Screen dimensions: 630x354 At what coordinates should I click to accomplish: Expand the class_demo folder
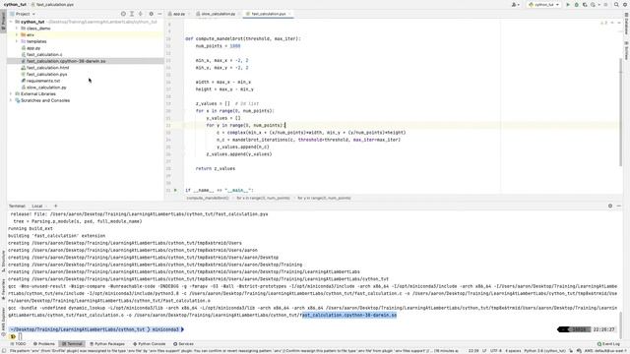[x=17, y=29]
